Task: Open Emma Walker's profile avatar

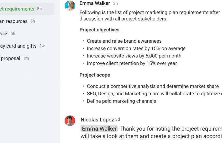Action: click(70, 6)
